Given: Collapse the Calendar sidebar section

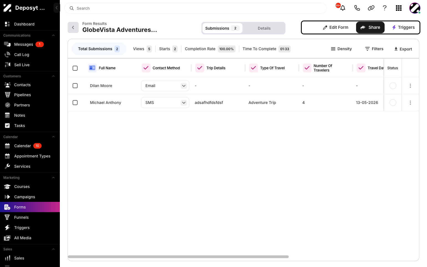Looking at the screenshot, I should pyautogui.click(x=53, y=137).
